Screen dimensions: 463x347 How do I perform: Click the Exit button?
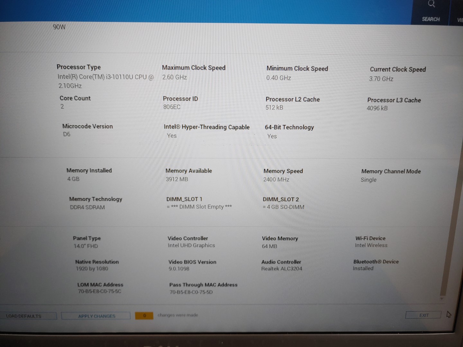[x=424, y=315]
